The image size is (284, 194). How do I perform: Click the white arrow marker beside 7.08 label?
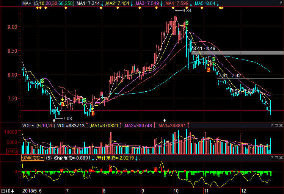(x=53, y=120)
